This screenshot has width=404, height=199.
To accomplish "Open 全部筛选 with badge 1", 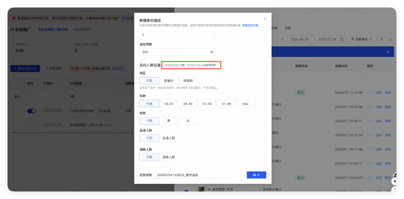I will click(x=362, y=39).
